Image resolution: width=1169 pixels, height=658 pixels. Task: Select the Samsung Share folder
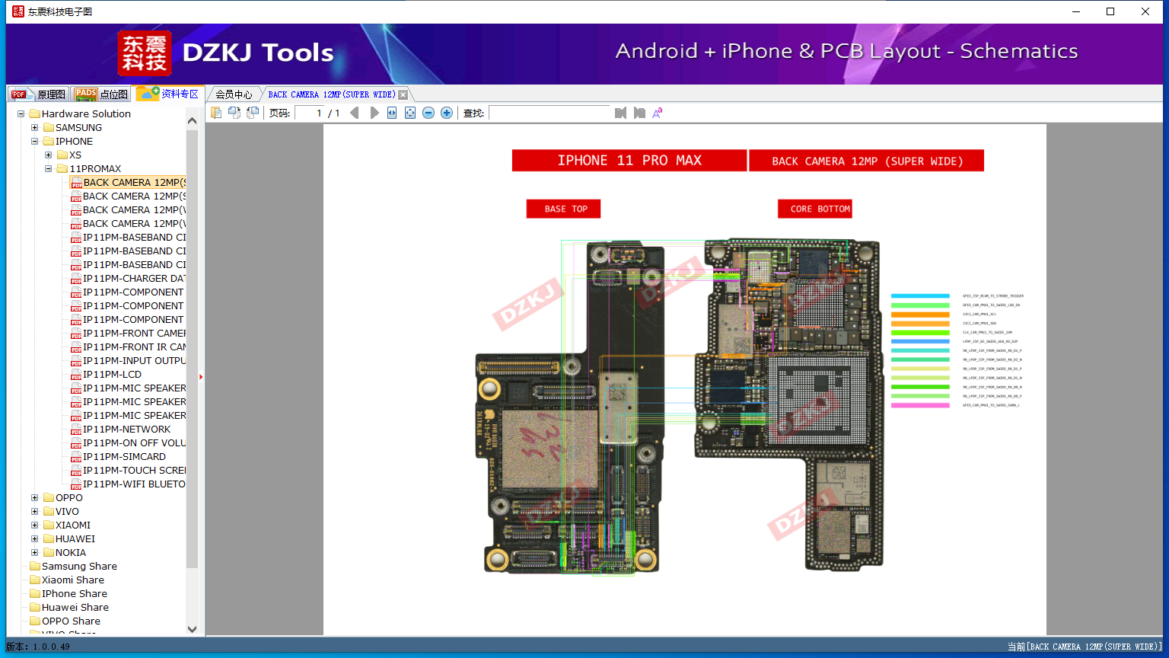[x=73, y=567]
